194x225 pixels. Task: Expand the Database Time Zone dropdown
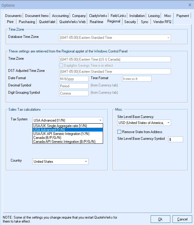(168, 38)
